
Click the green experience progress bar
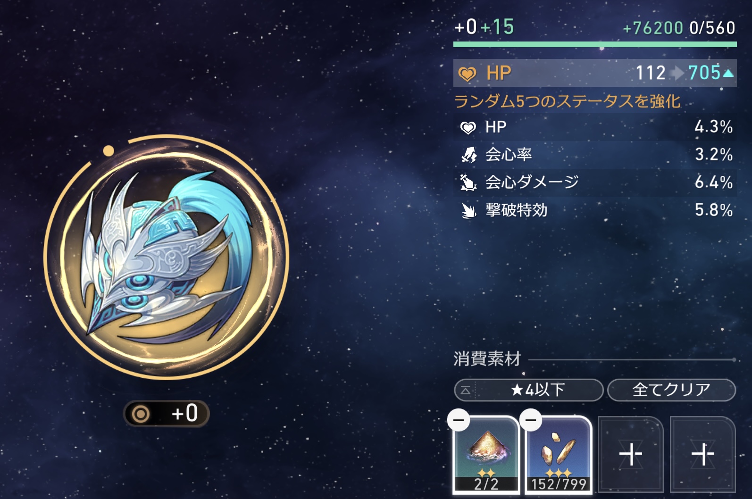pyautogui.click(x=595, y=44)
